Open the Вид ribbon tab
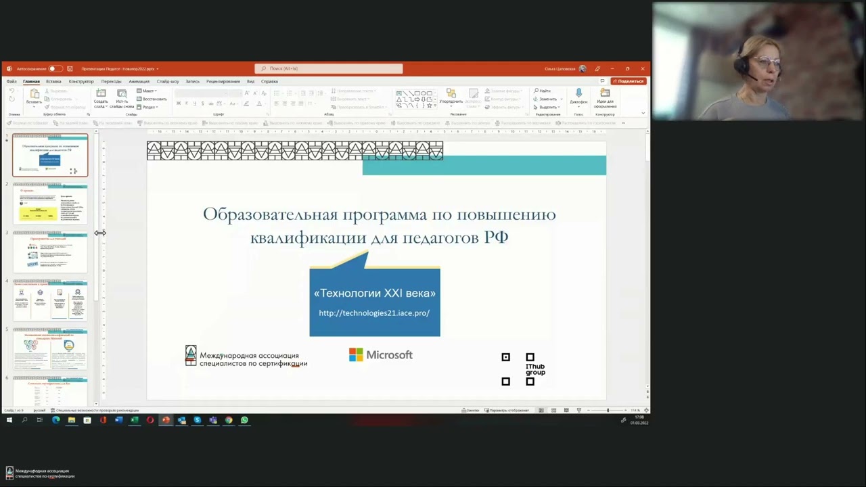The image size is (866, 487). 250,81
